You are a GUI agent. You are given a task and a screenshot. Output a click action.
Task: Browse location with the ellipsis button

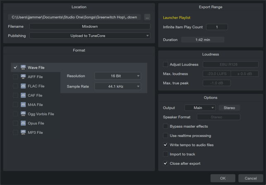[x=147, y=17]
